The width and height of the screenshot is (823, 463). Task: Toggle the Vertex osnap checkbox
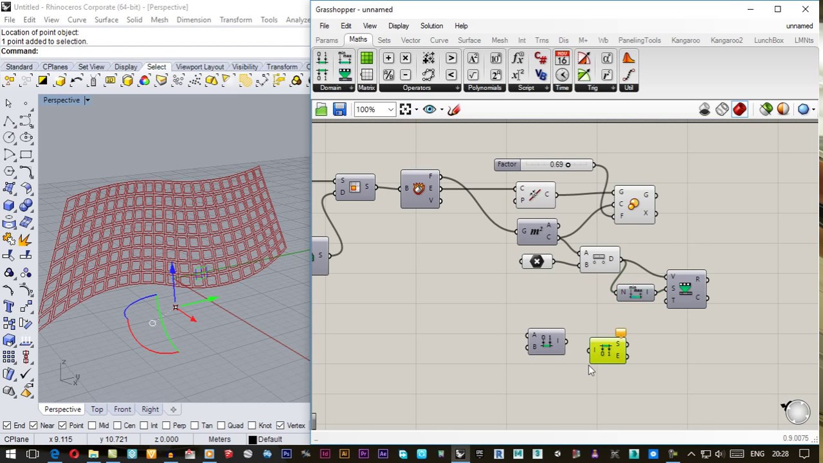pyautogui.click(x=280, y=426)
